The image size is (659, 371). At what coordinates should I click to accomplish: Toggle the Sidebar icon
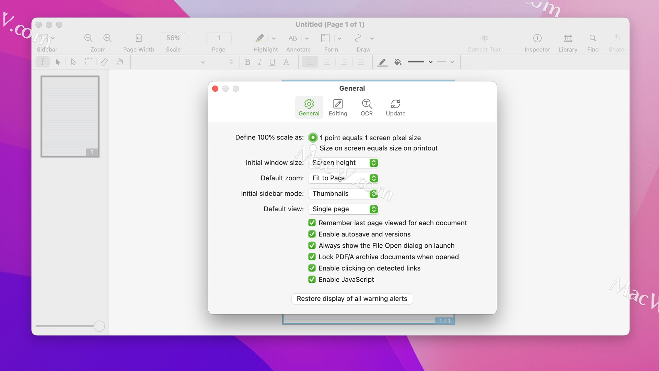coord(43,38)
